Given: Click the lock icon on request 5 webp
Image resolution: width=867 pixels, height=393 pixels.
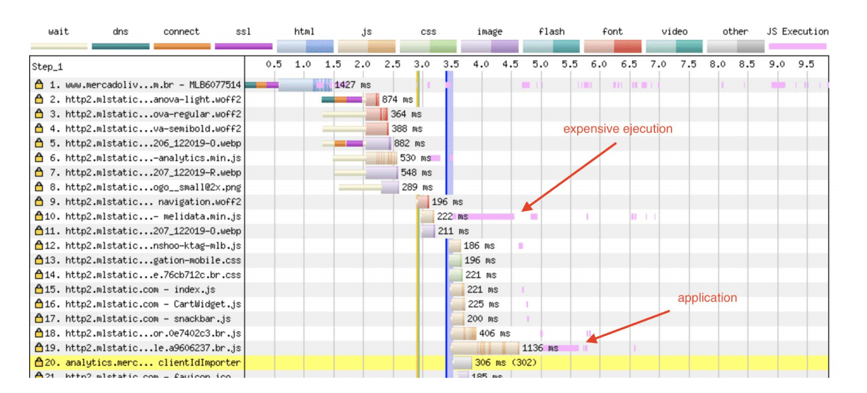Looking at the screenshot, I should (x=39, y=143).
